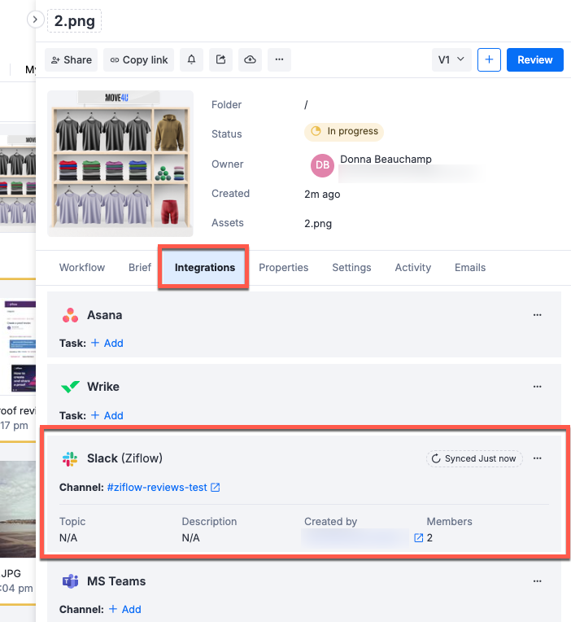Open the 2.png proof thumbnail preview
This screenshot has height=622, width=571.
point(120,164)
